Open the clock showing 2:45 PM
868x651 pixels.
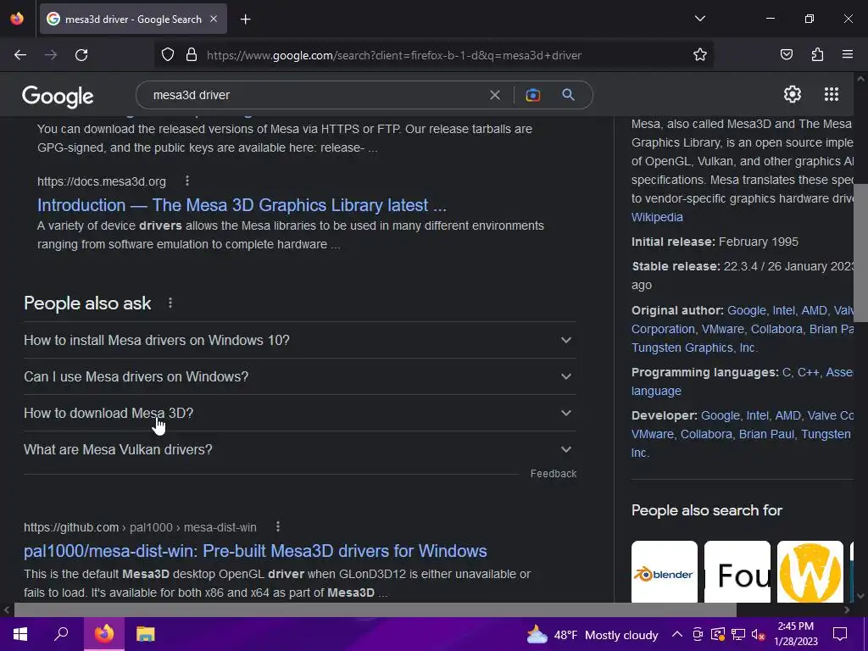795,634
